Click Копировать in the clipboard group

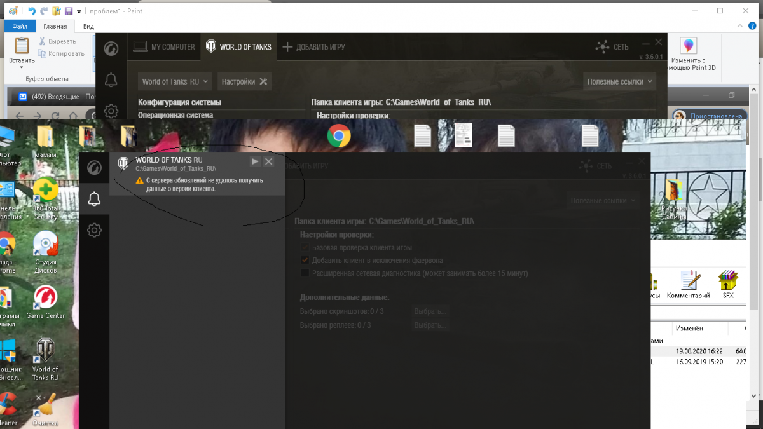point(61,54)
